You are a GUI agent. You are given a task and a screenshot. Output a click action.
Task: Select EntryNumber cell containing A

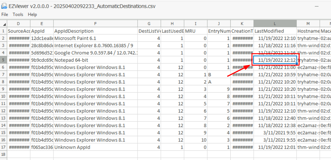[219, 82]
